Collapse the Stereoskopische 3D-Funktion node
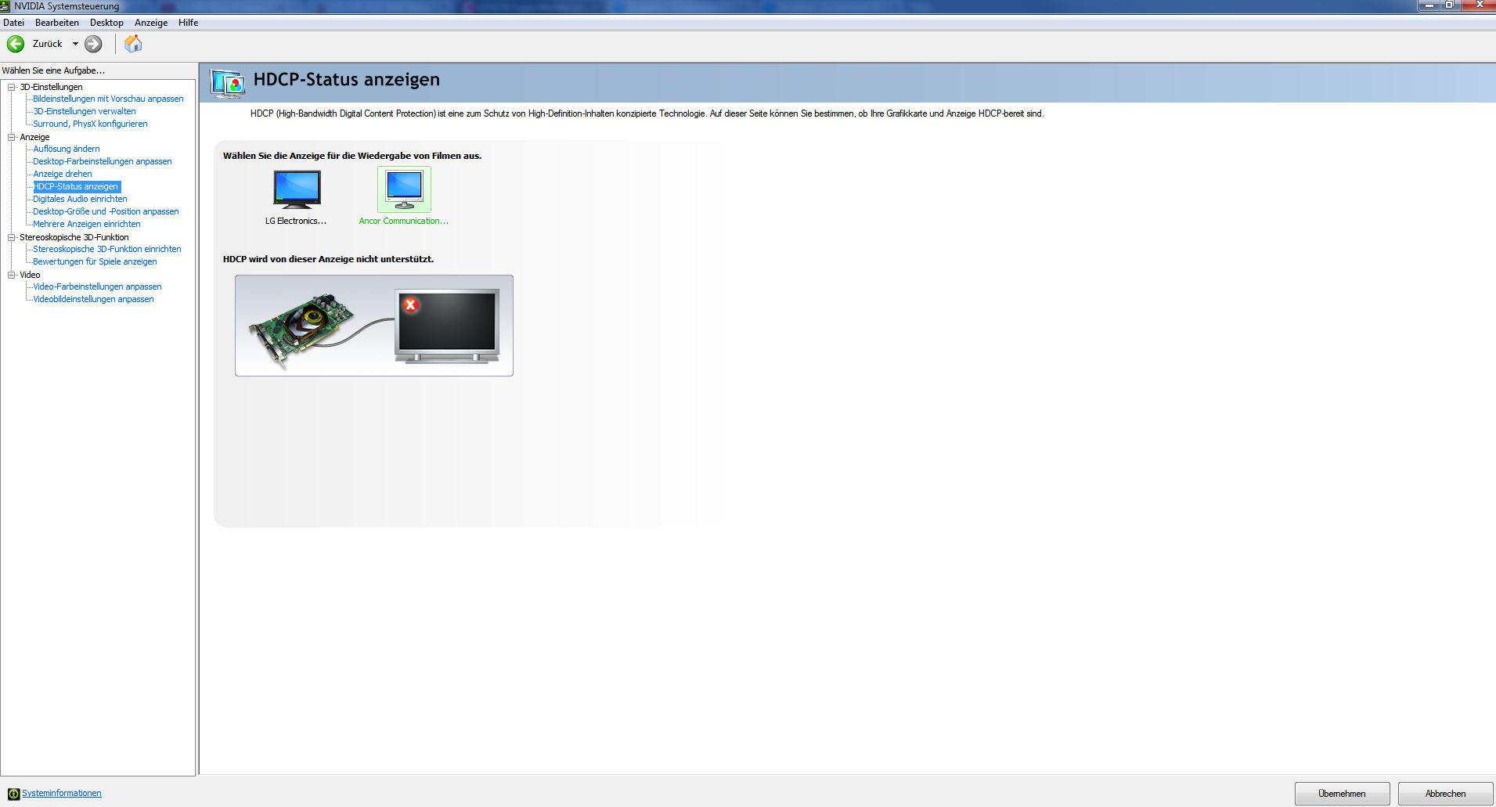This screenshot has width=1496, height=807. 12,237
